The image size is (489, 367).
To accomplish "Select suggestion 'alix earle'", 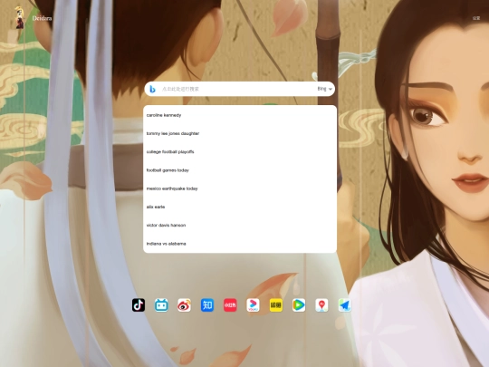I will pyautogui.click(x=240, y=207).
